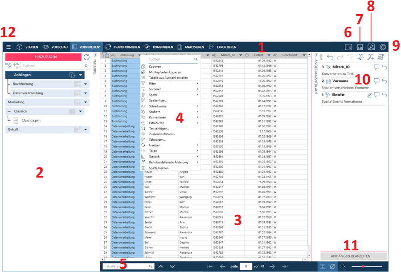Click Anhängen bearbeiten button
This screenshot has width=401, height=272.
coord(354,256)
